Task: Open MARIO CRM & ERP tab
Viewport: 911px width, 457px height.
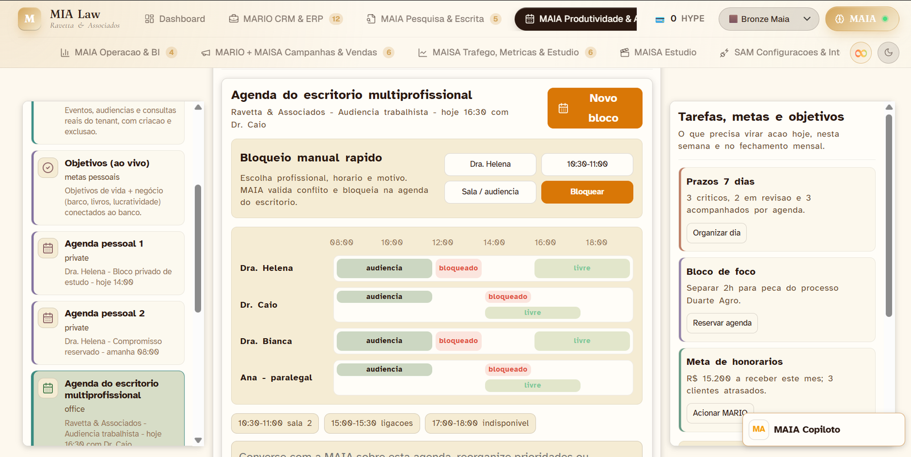Action: [x=285, y=19]
